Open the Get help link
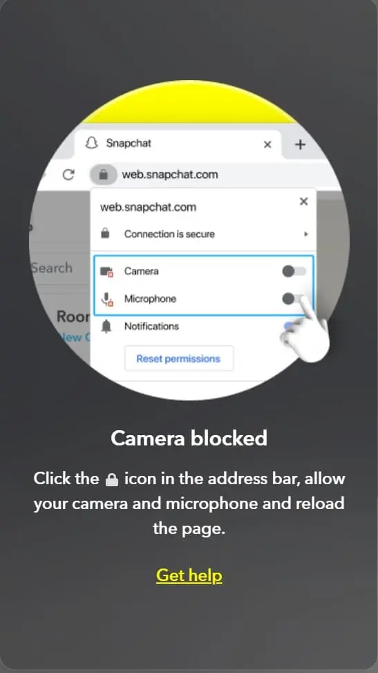Screen dimensions: 378x673 [189, 575]
